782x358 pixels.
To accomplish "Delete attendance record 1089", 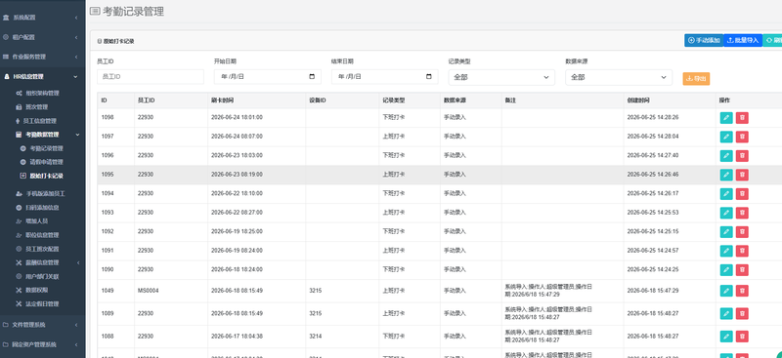I will [x=742, y=314].
